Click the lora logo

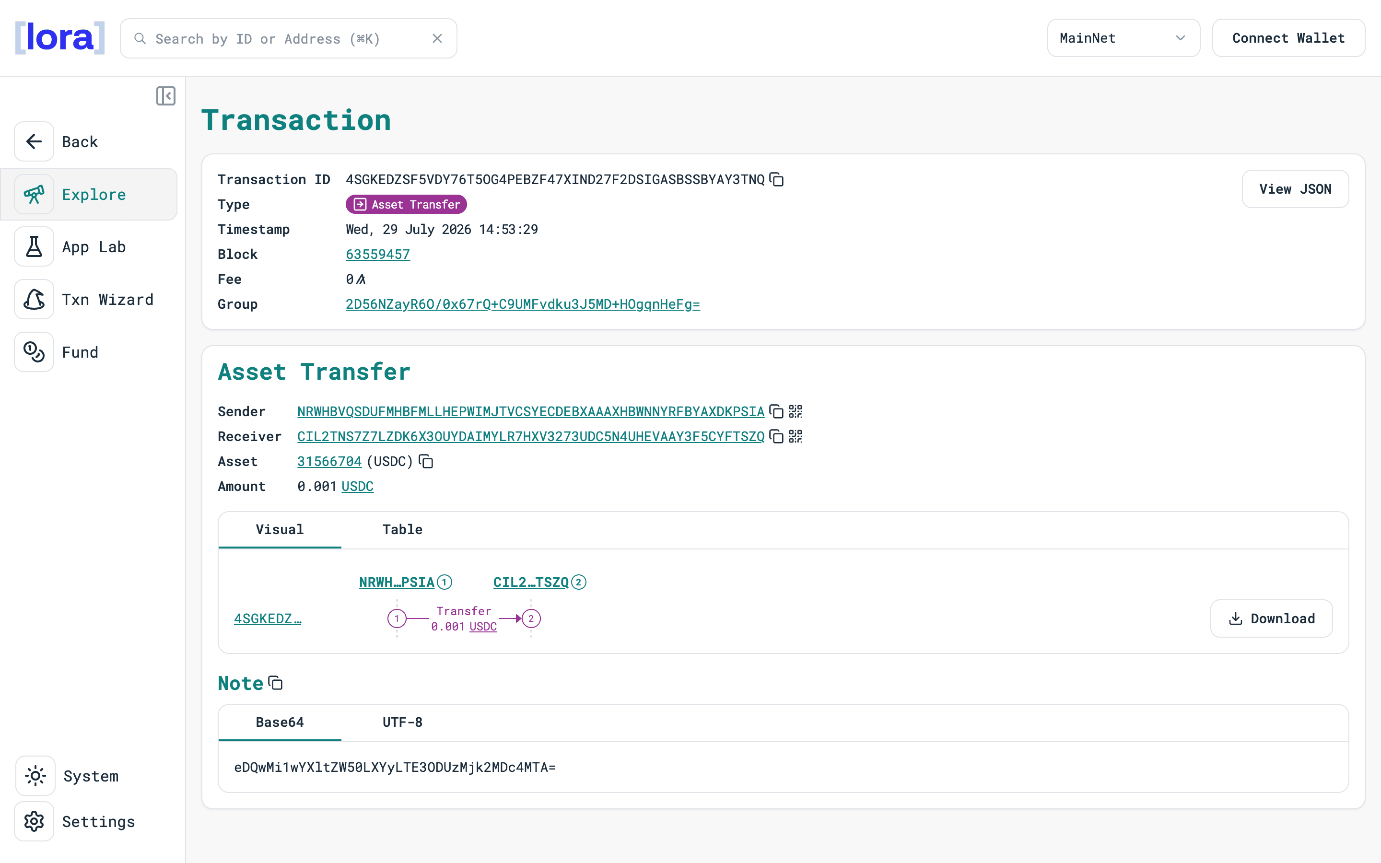[x=60, y=38]
